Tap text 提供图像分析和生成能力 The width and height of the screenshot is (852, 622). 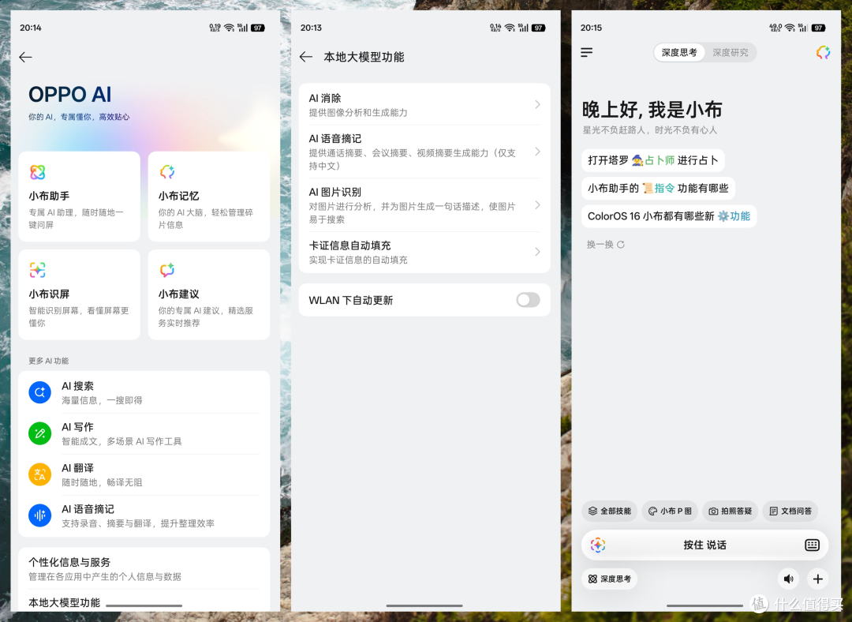358,113
